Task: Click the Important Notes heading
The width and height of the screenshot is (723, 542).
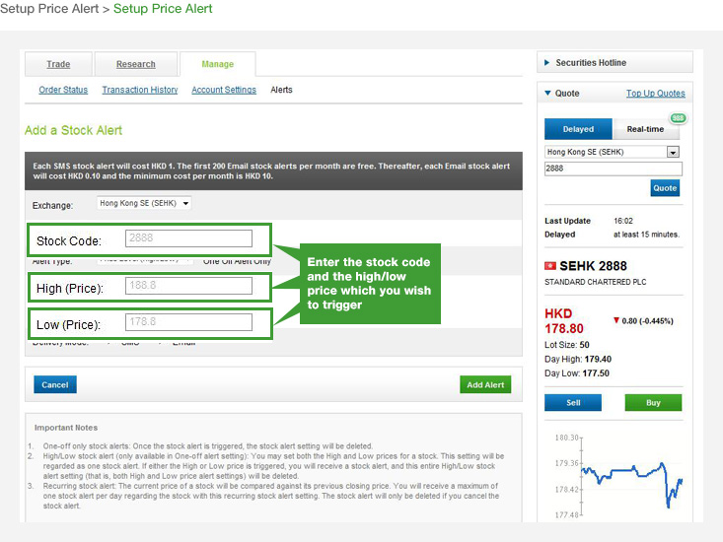Action: [66, 428]
